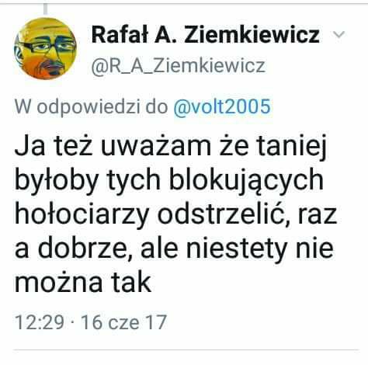Click the phrase "ale niestety nie"

(x=237, y=249)
